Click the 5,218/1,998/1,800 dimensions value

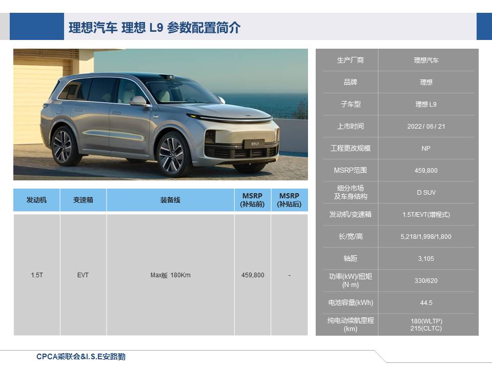(426, 237)
